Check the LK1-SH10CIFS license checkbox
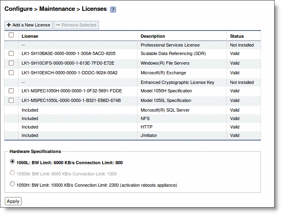The image size is (281, 214). tap(11, 63)
